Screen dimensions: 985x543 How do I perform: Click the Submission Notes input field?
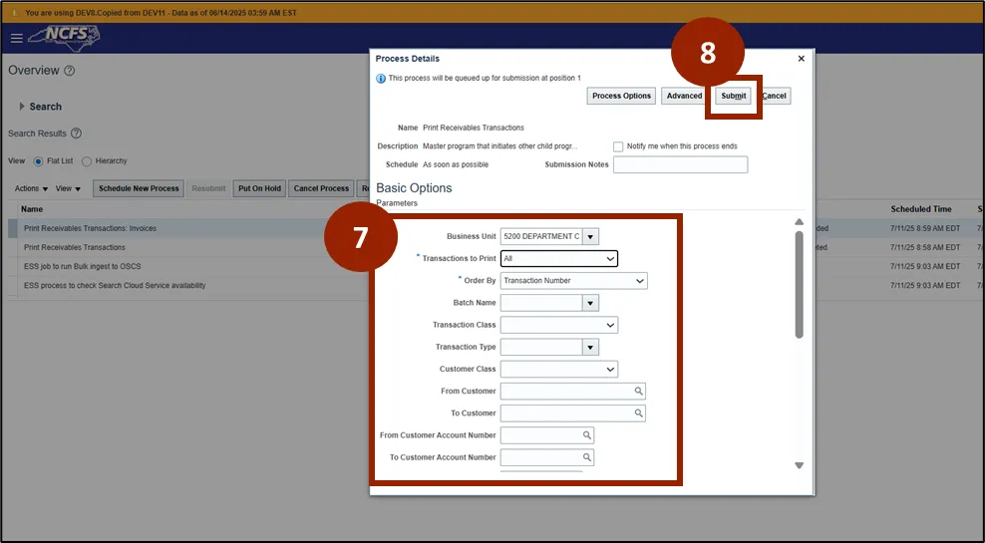click(680, 164)
